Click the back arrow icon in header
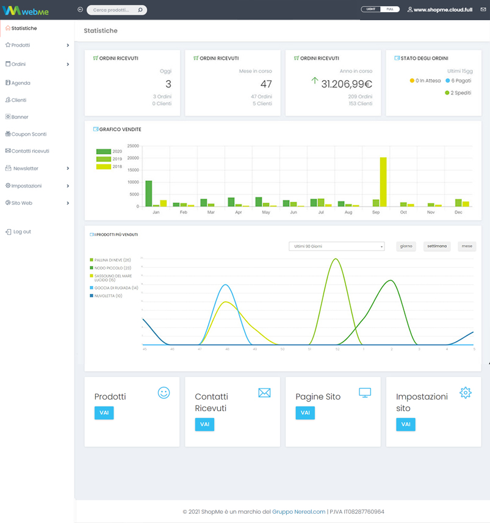The image size is (490, 523). coord(81,10)
